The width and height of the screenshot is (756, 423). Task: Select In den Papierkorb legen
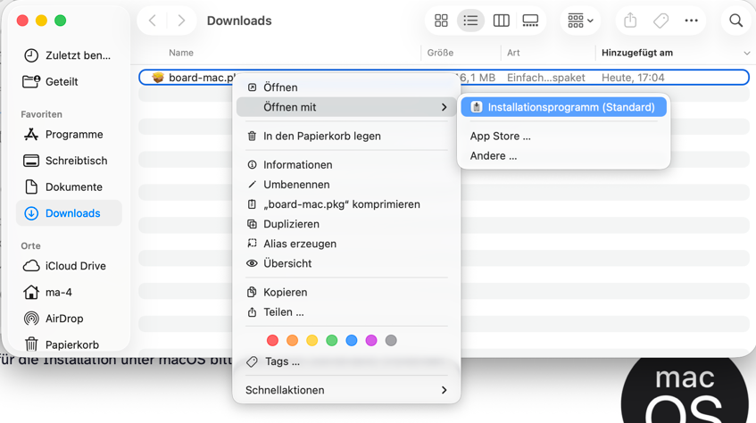[x=321, y=136]
